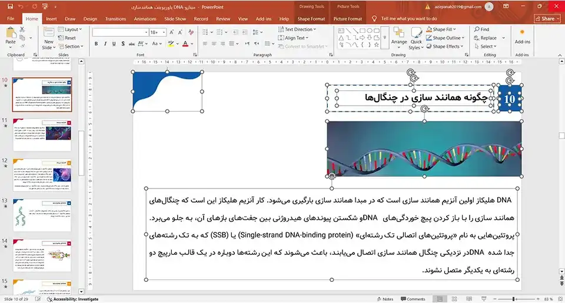Open the Picture Format tab
Screen dimensions: 565x303
click(x=347, y=19)
